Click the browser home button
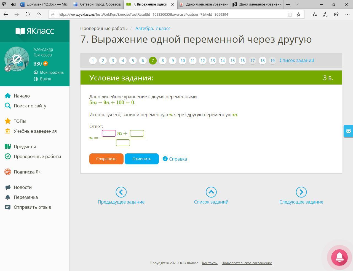This screenshot has width=353, height=271. pyautogui.click(x=39, y=14)
